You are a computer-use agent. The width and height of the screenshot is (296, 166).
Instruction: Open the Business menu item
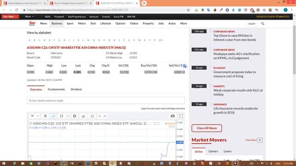point(57,24)
